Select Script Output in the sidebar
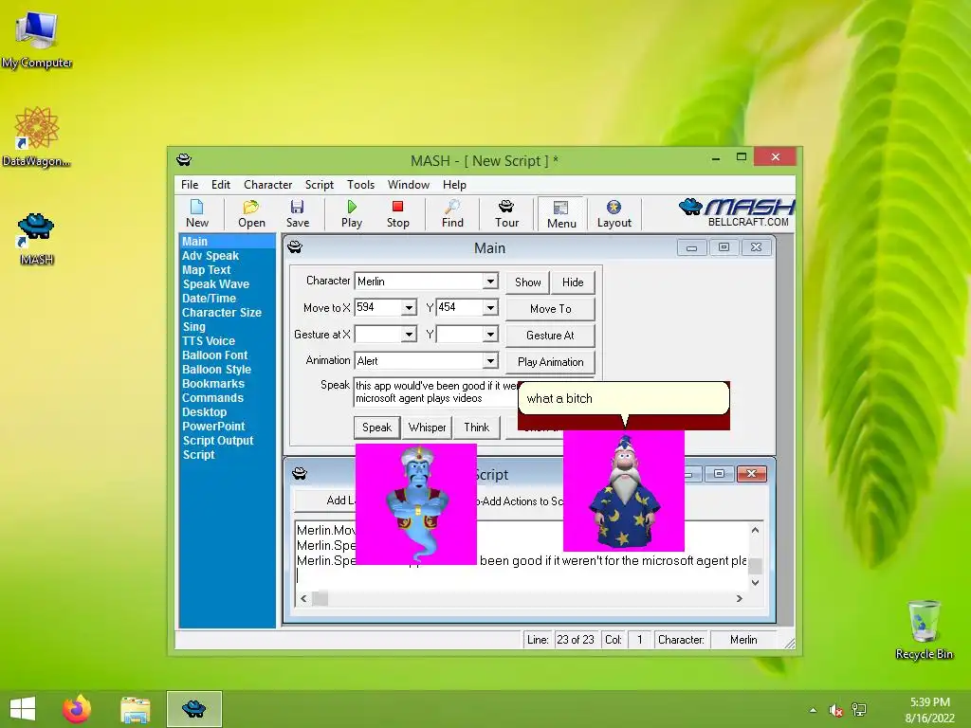The height and width of the screenshot is (728, 971). [218, 441]
